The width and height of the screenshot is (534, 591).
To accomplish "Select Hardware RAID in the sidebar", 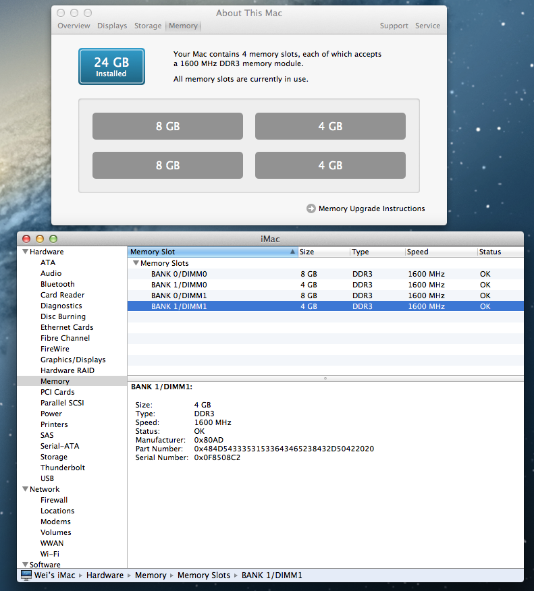I will coord(68,370).
